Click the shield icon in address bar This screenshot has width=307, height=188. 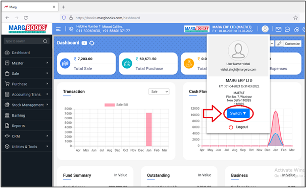[64, 18]
